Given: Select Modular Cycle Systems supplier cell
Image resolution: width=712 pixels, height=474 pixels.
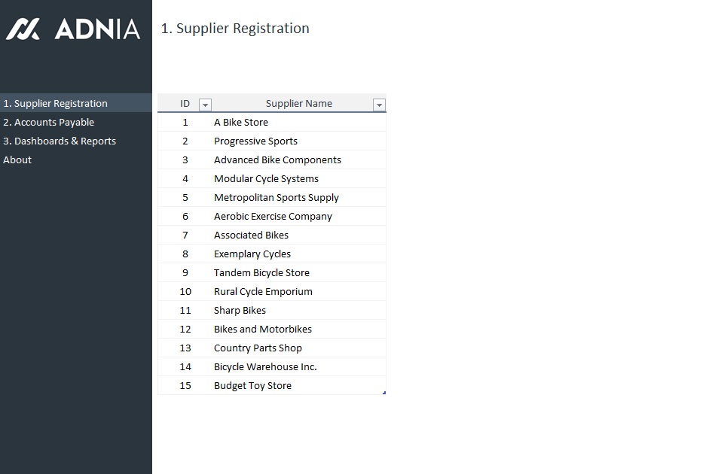Looking at the screenshot, I should [266, 178].
